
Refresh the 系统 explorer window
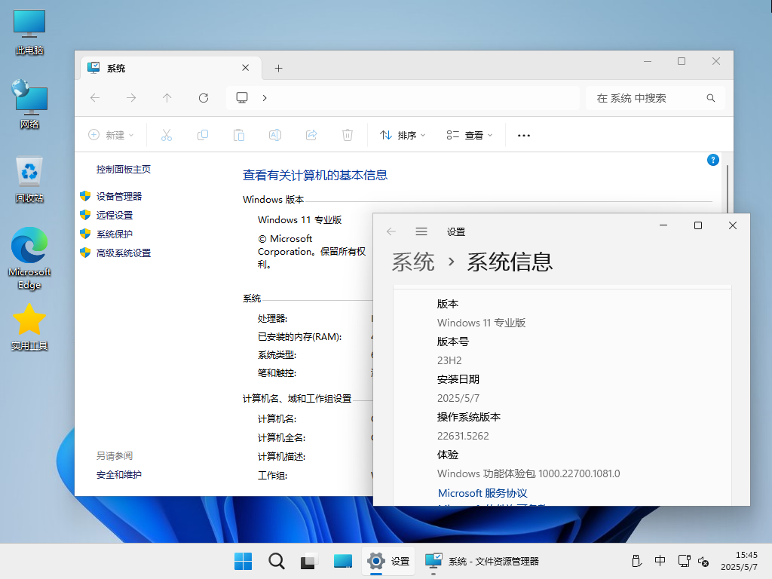pos(204,97)
